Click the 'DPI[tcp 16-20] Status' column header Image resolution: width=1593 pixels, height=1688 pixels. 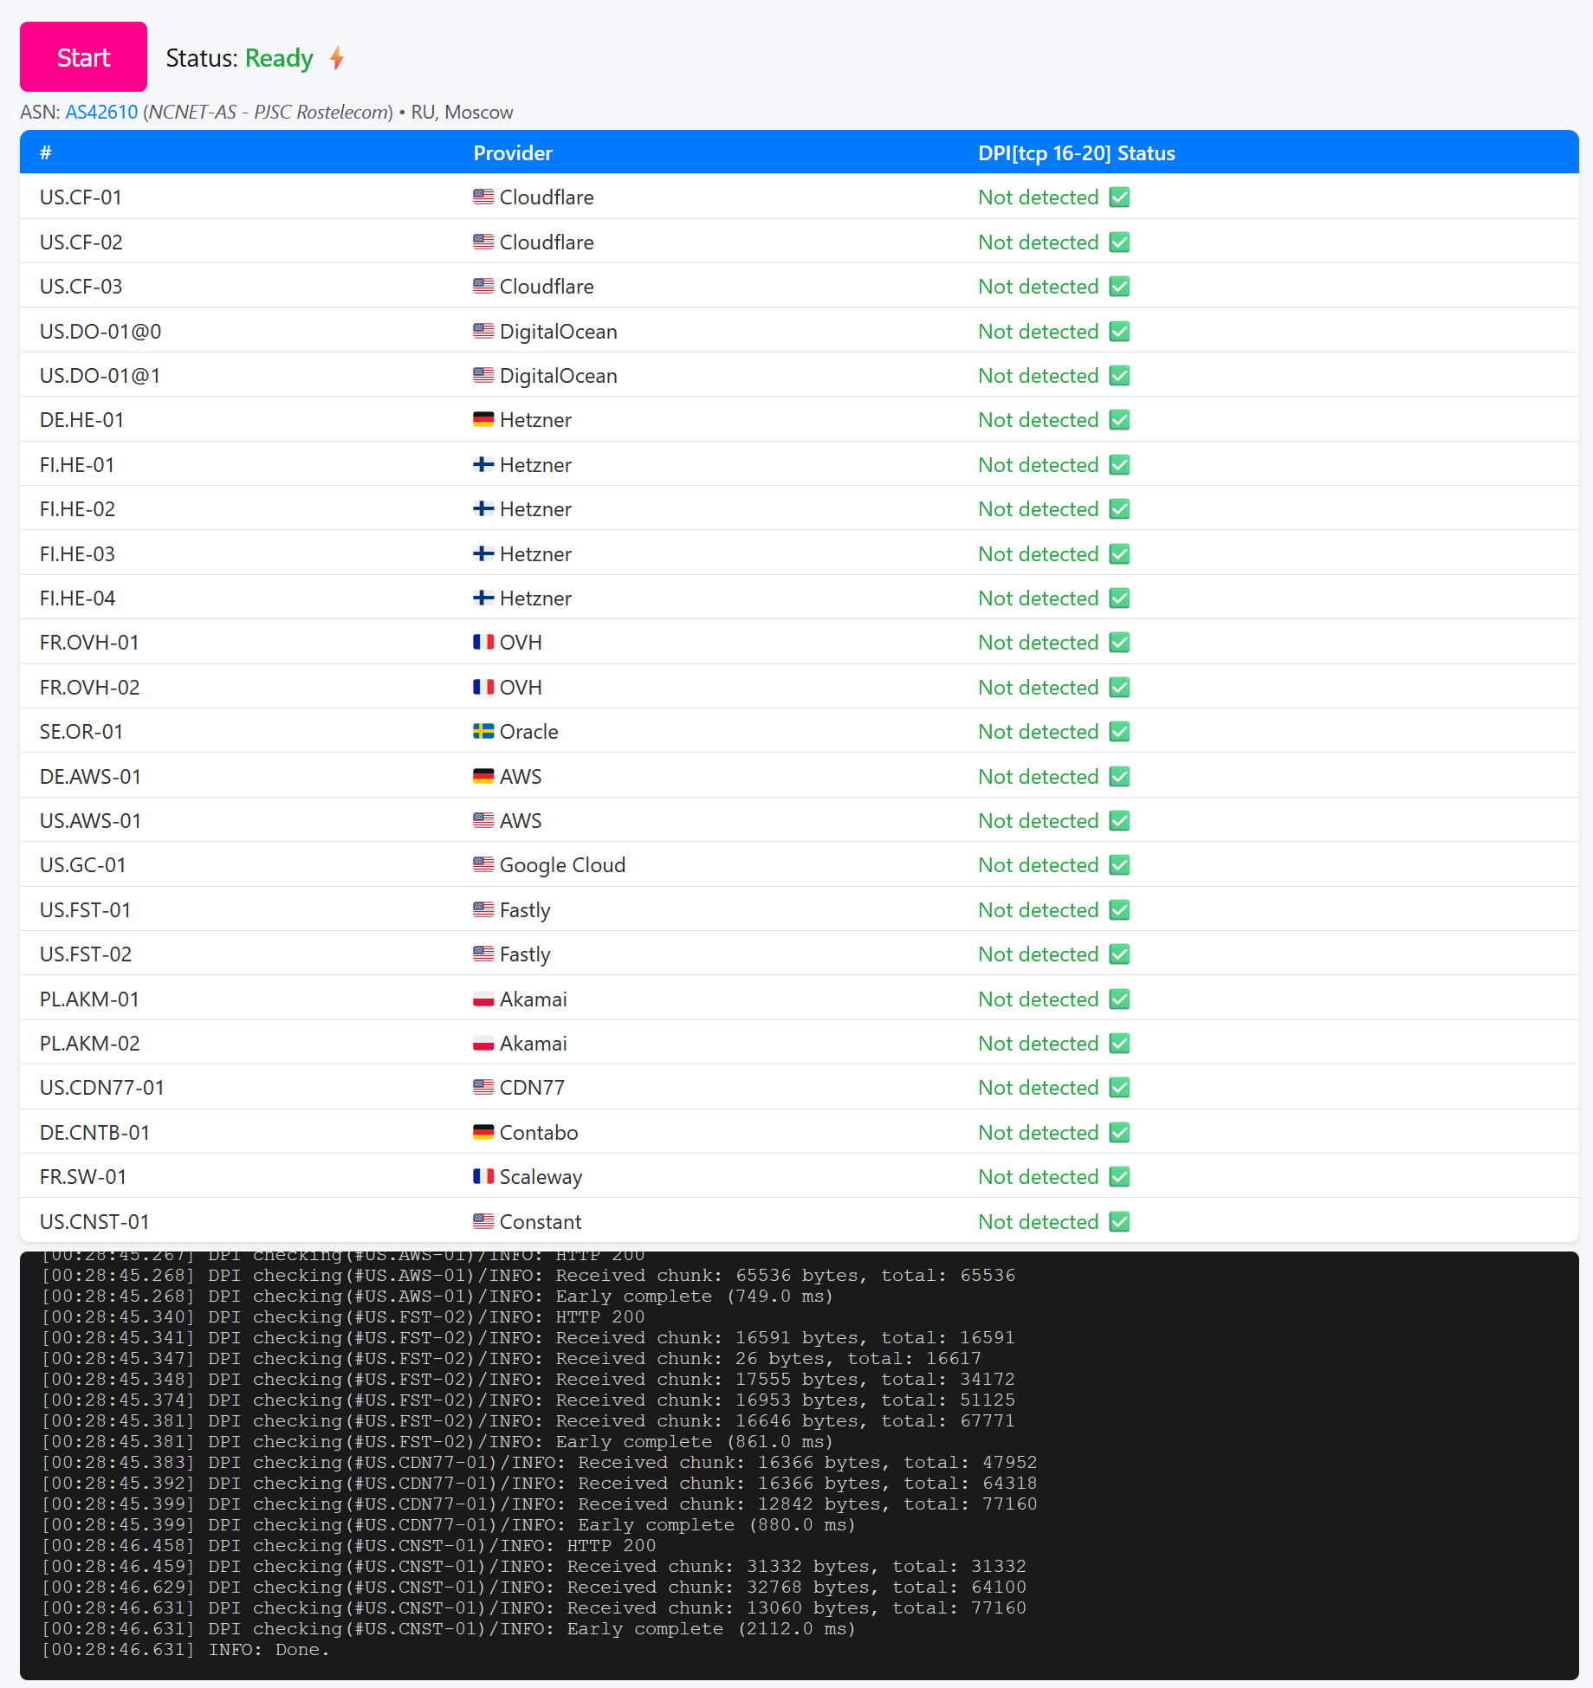(1077, 153)
